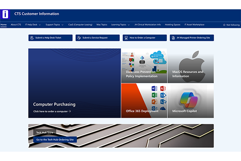
Task: Open the Computer Purchasing tile
Action: (75, 83)
